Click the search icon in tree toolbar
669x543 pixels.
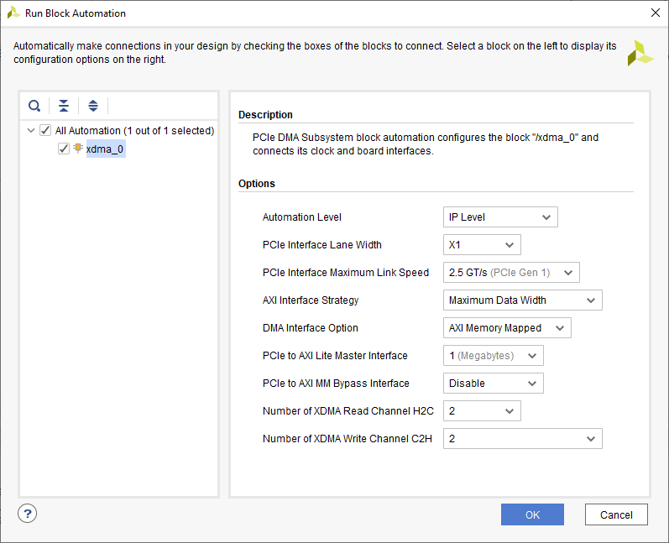click(x=34, y=106)
